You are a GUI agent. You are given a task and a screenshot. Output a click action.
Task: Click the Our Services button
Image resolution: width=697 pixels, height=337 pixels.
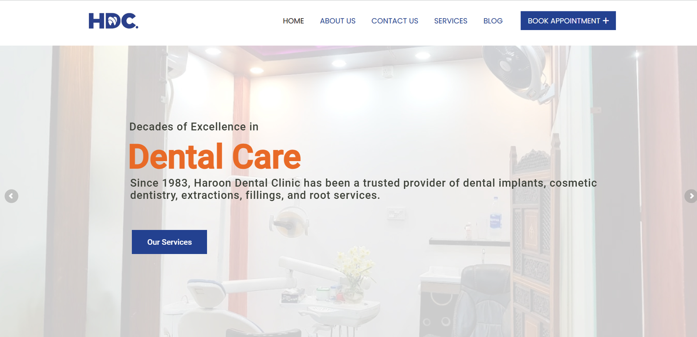point(169,242)
